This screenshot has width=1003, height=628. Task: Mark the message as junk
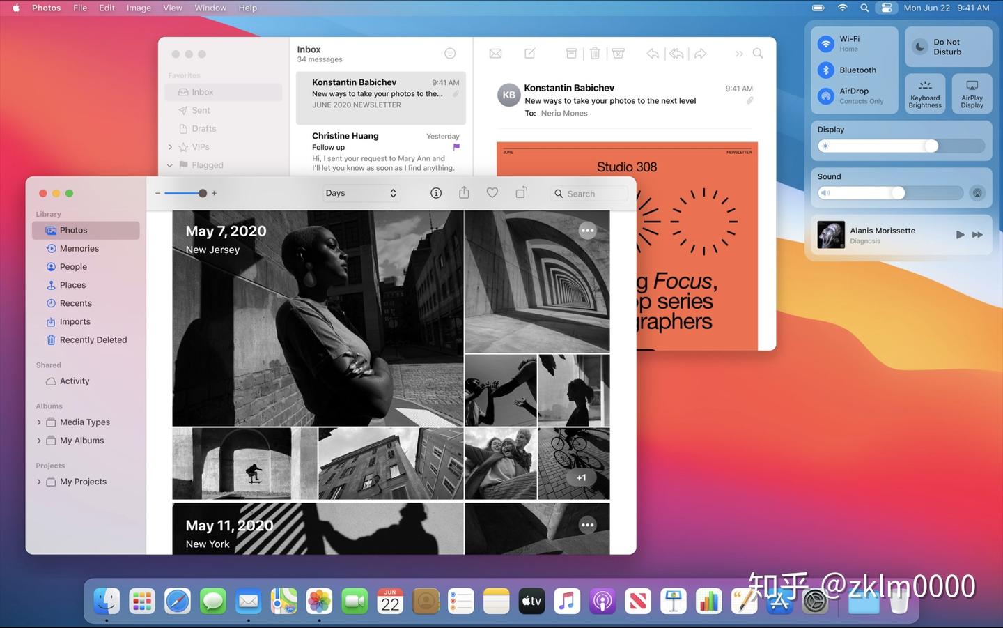pyautogui.click(x=618, y=53)
